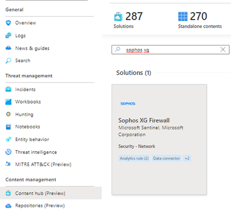231x213 pixels.
Task: Click the Overview shield icon
Action: pyautogui.click(x=8, y=23)
